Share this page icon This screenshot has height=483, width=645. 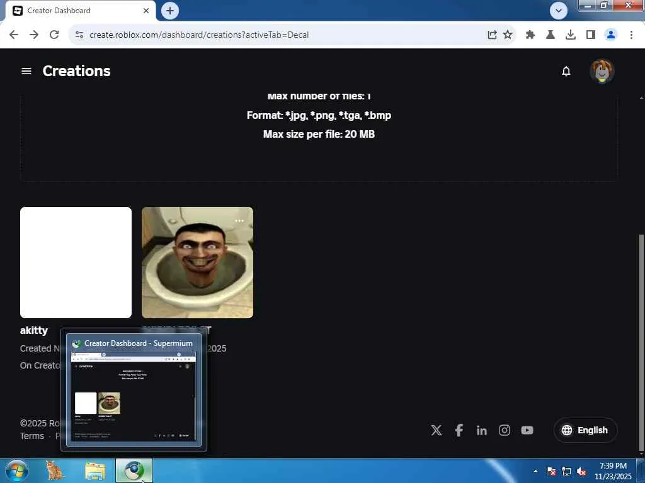tap(492, 35)
